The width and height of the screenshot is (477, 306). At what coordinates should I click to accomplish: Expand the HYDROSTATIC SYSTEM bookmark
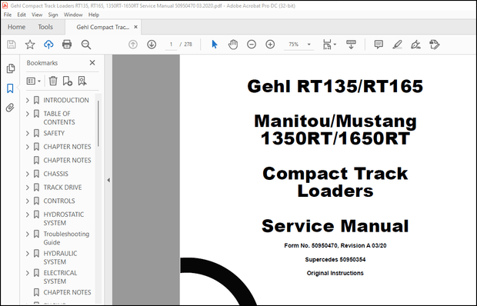[28, 215]
